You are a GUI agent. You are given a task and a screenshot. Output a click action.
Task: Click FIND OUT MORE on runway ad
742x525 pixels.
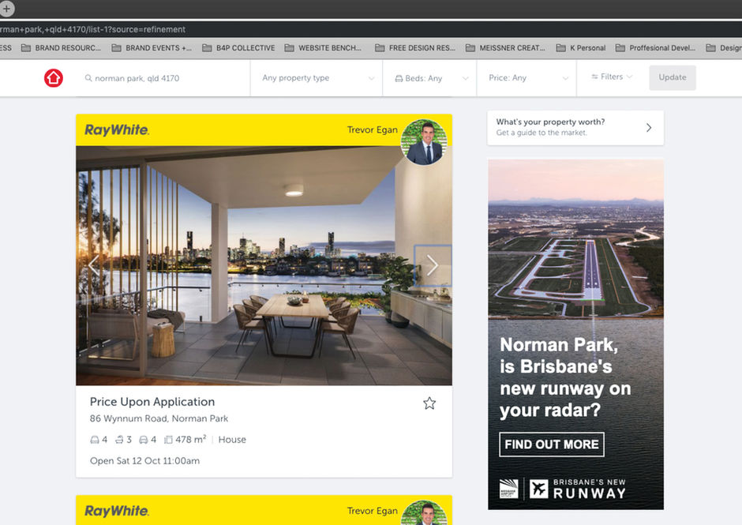point(551,444)
